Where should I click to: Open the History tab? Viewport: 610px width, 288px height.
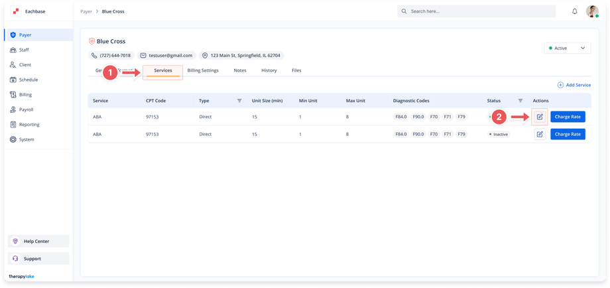(269, 71)
